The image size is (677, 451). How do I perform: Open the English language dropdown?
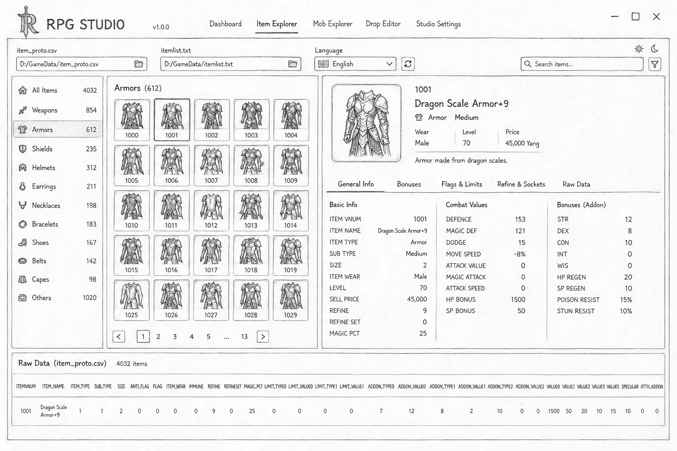point(355,64)
